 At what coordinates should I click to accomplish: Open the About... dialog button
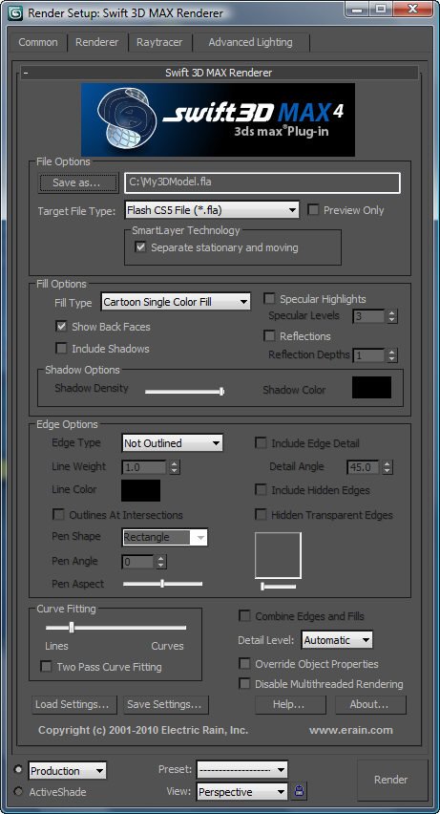pos(370,704)
